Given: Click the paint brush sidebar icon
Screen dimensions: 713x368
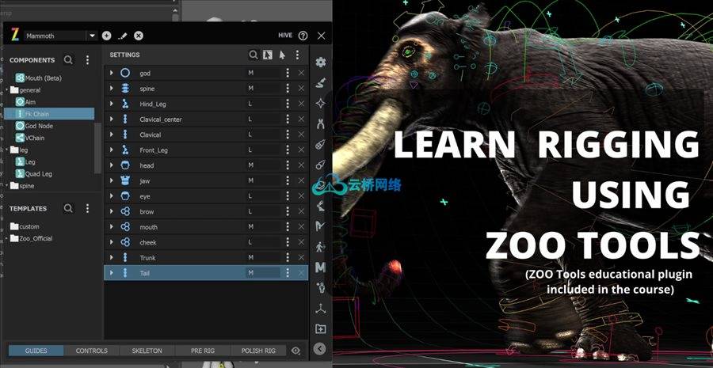Looking at the screenshot, I should tap(321, 82).
